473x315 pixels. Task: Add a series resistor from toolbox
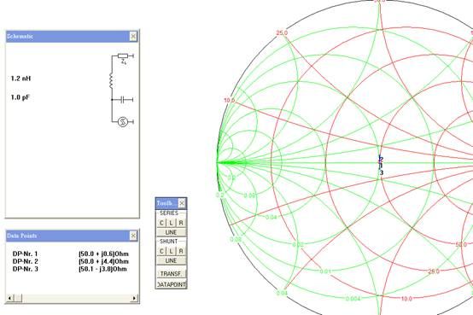181,223
